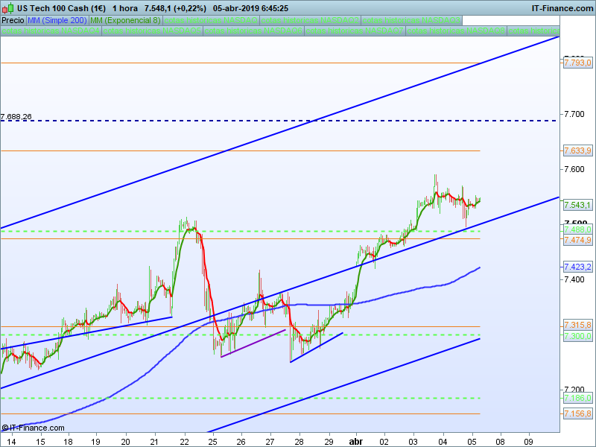
Task: Click date 29 on the time axis
Action: click(x=329, y=442)
